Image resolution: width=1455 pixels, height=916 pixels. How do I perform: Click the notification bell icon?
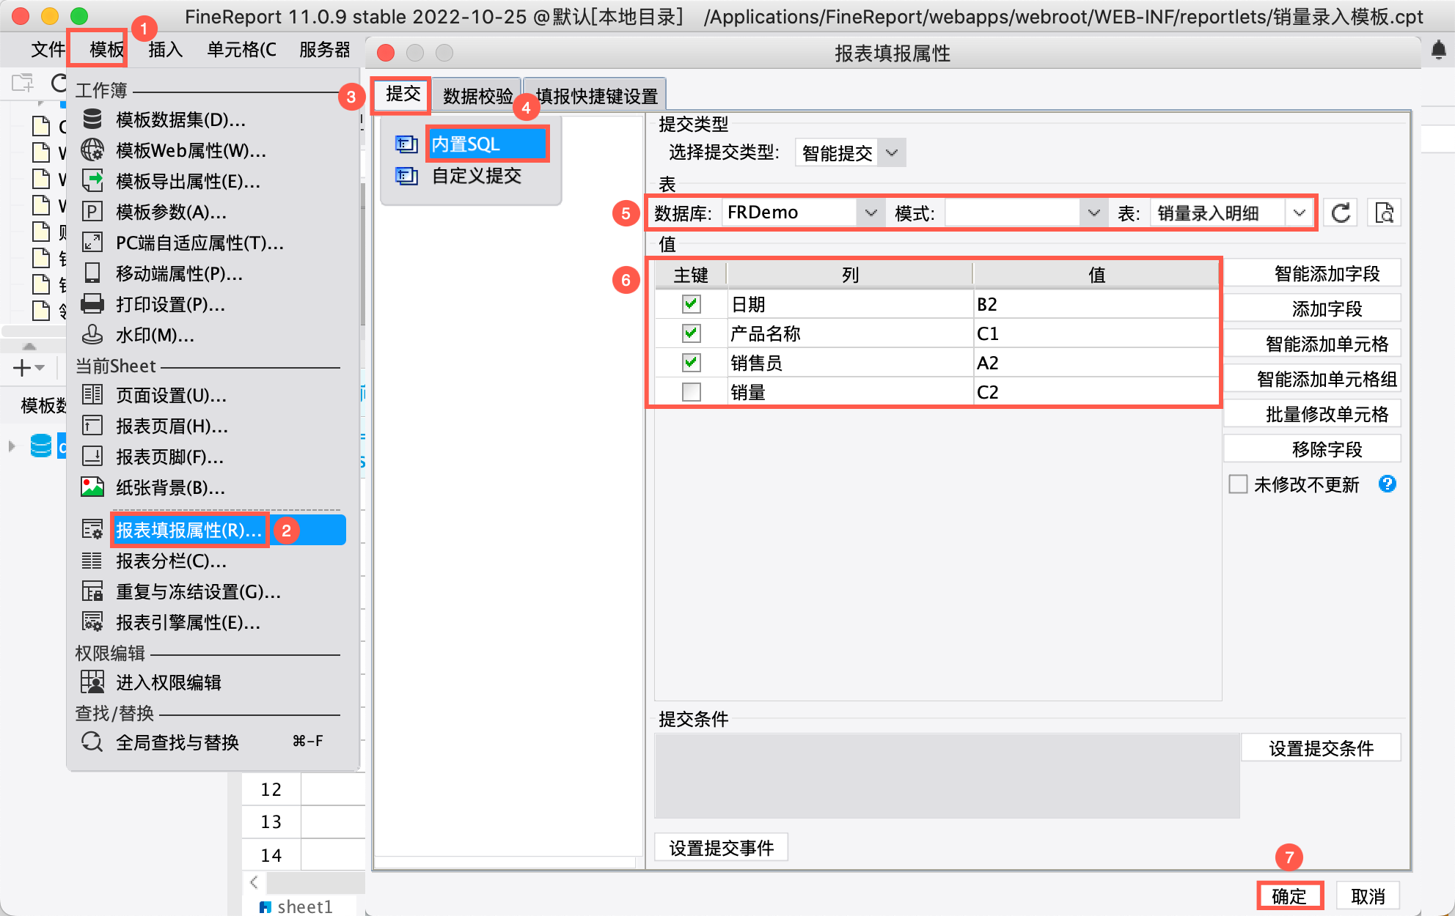1438,50
